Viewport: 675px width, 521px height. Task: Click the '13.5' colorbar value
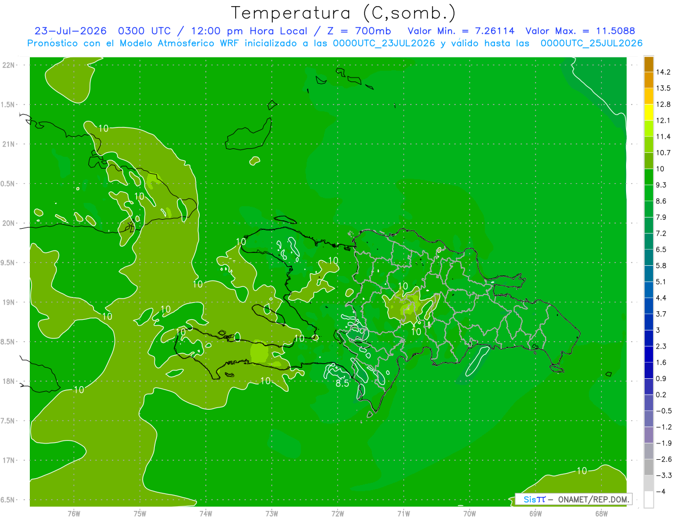pos(663,88)
